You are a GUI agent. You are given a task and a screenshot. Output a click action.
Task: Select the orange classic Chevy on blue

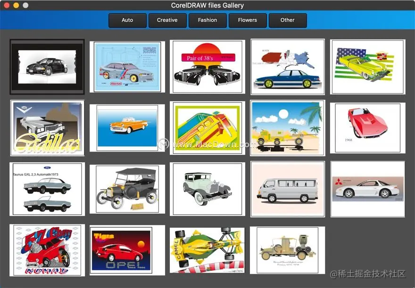(127, 128)
